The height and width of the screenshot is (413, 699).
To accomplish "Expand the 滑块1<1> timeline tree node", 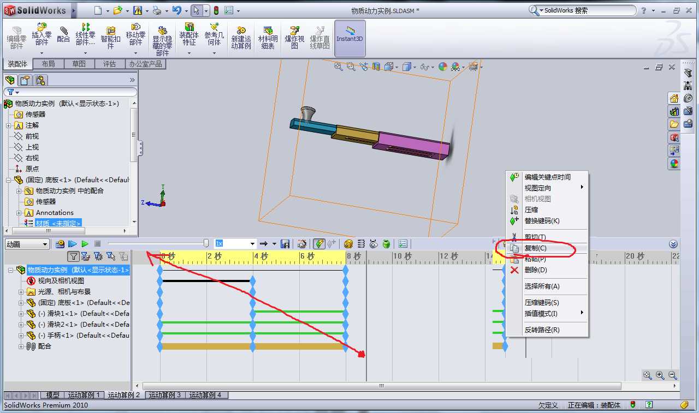I will pyautogui.click(x=21, y=314).
